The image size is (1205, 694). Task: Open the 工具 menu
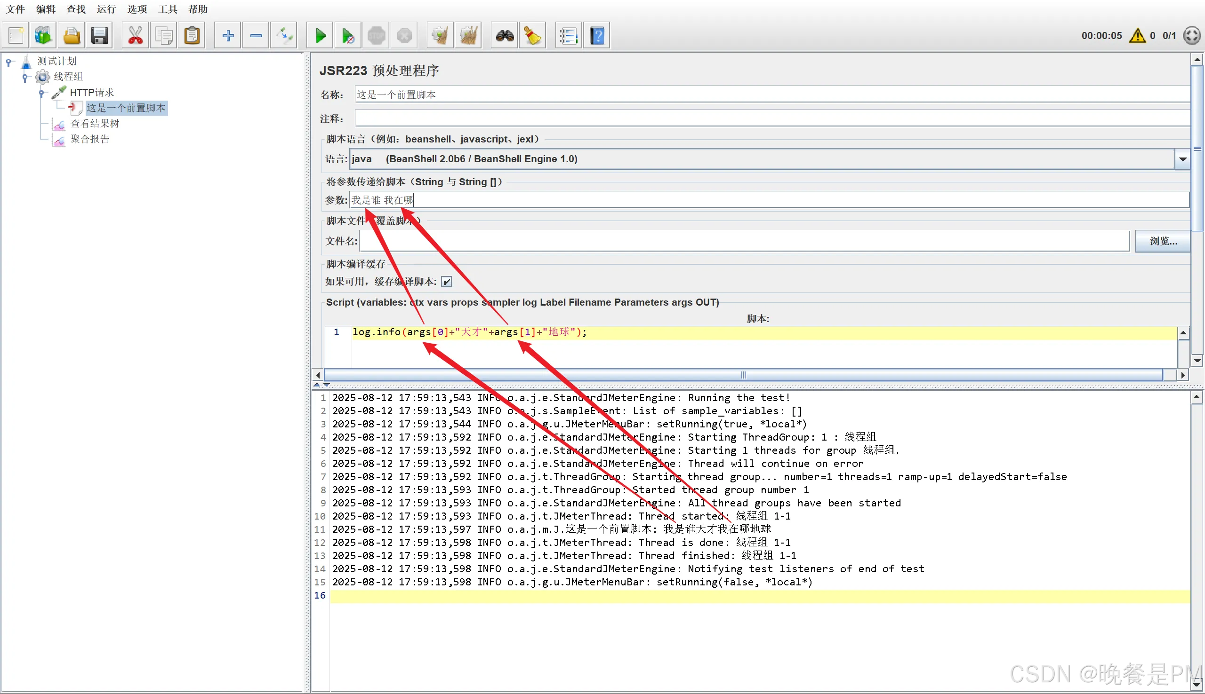click(x=168, y=9)
